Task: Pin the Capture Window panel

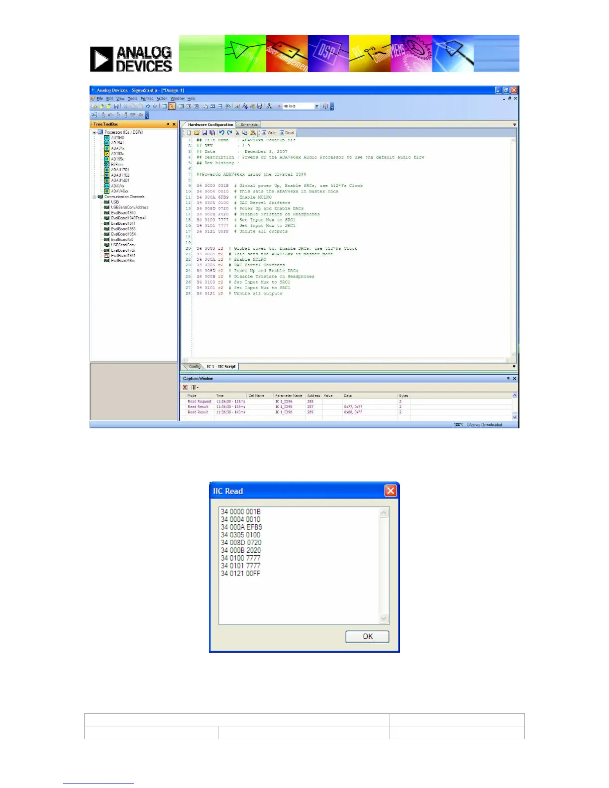Action: coord(508,379)
